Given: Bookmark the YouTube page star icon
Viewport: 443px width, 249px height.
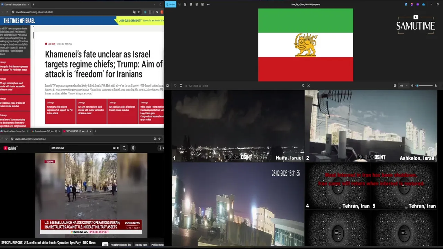Looking at the screenshot, I should click(x=159, y=139).
